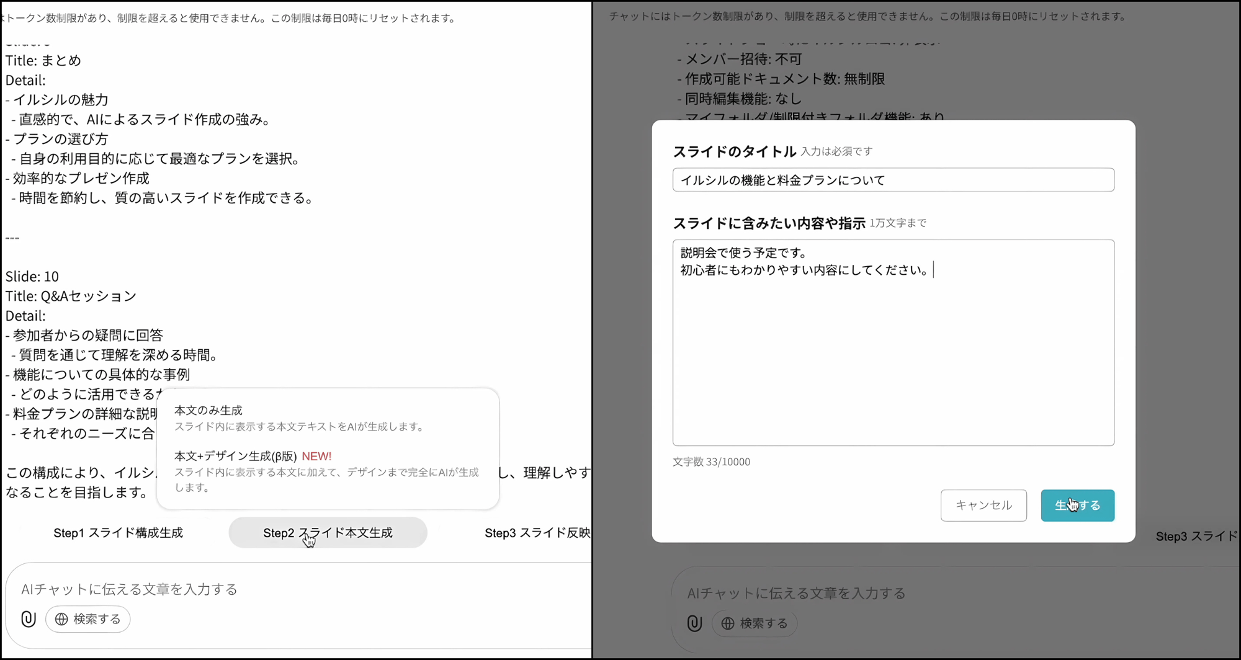The width and height of the screenshot is (1241, 660).
Task: Click the paperclip attachment icon in the active chat
Action: [x=29, y=618]
